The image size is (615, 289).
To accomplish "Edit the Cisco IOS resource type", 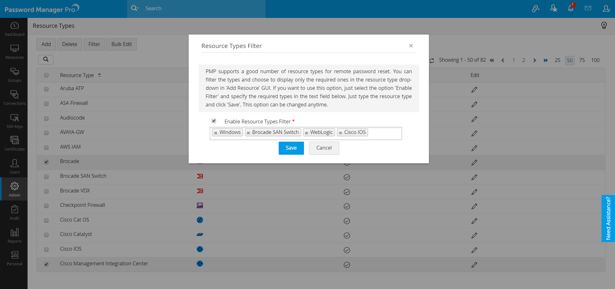I will point(474,250).
